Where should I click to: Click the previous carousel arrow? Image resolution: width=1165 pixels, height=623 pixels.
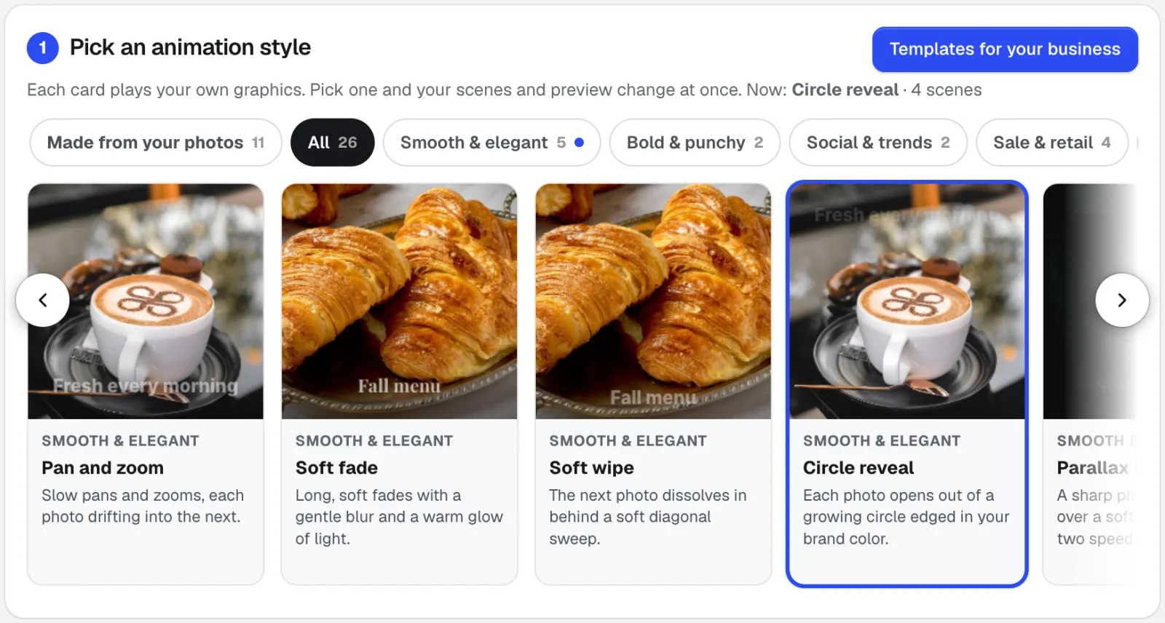coord(43,300)
